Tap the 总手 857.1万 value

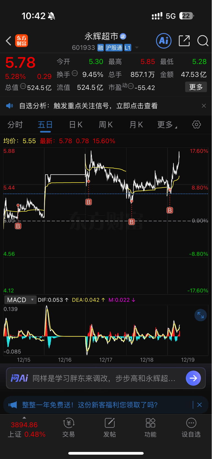coord(143,74)
